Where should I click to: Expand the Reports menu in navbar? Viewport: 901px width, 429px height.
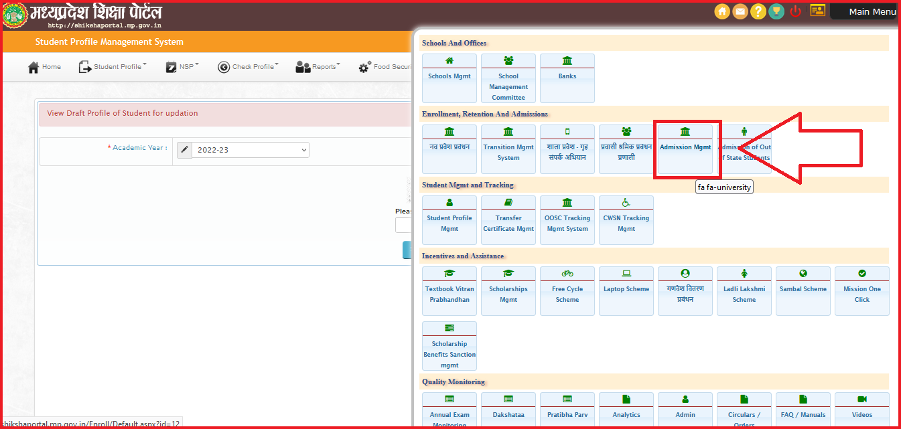[318, 67]
